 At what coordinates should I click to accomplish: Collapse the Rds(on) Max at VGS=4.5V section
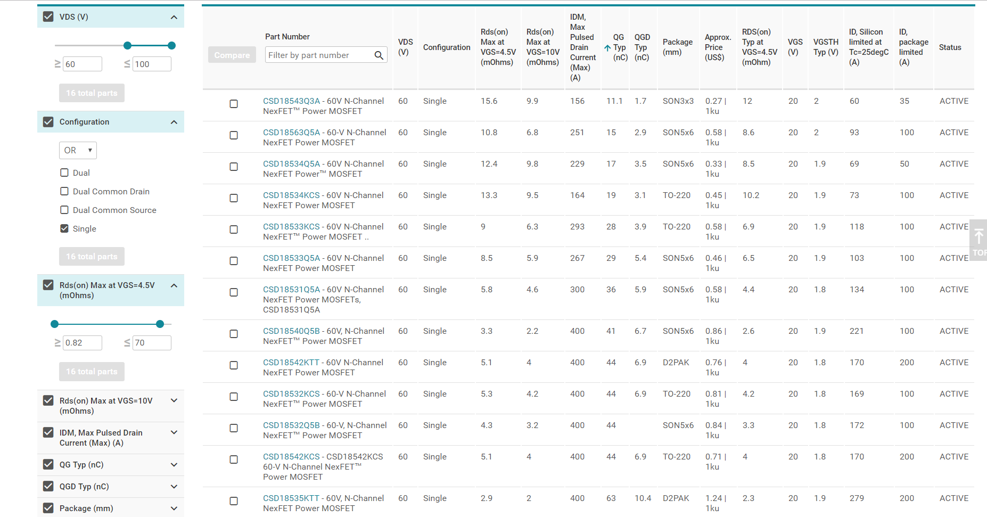point(174,285)
